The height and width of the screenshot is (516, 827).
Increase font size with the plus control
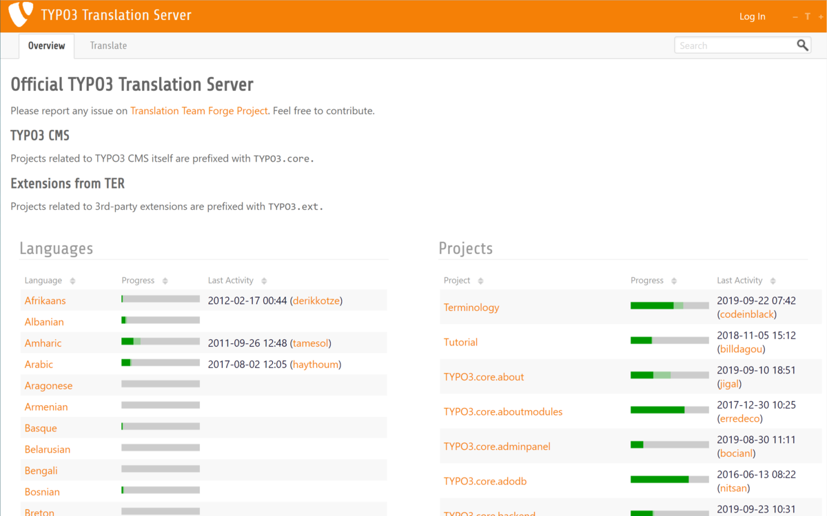click(x=820, y=17)
